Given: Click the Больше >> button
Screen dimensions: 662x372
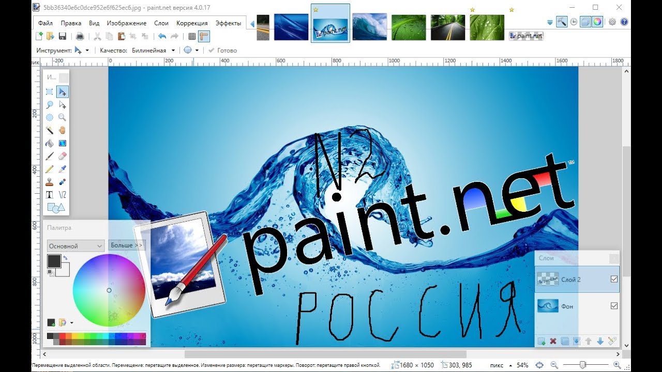Looking at the screenshot, I should point(127,245).
